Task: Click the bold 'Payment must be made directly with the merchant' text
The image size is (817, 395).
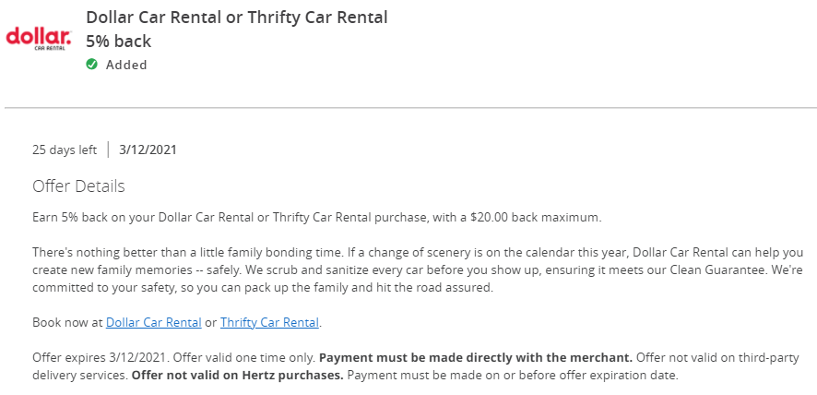Action: [x=476, y=358]
